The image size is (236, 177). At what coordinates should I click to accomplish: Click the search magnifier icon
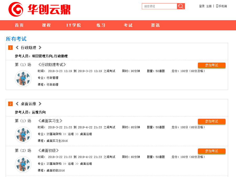coord(181,6)
